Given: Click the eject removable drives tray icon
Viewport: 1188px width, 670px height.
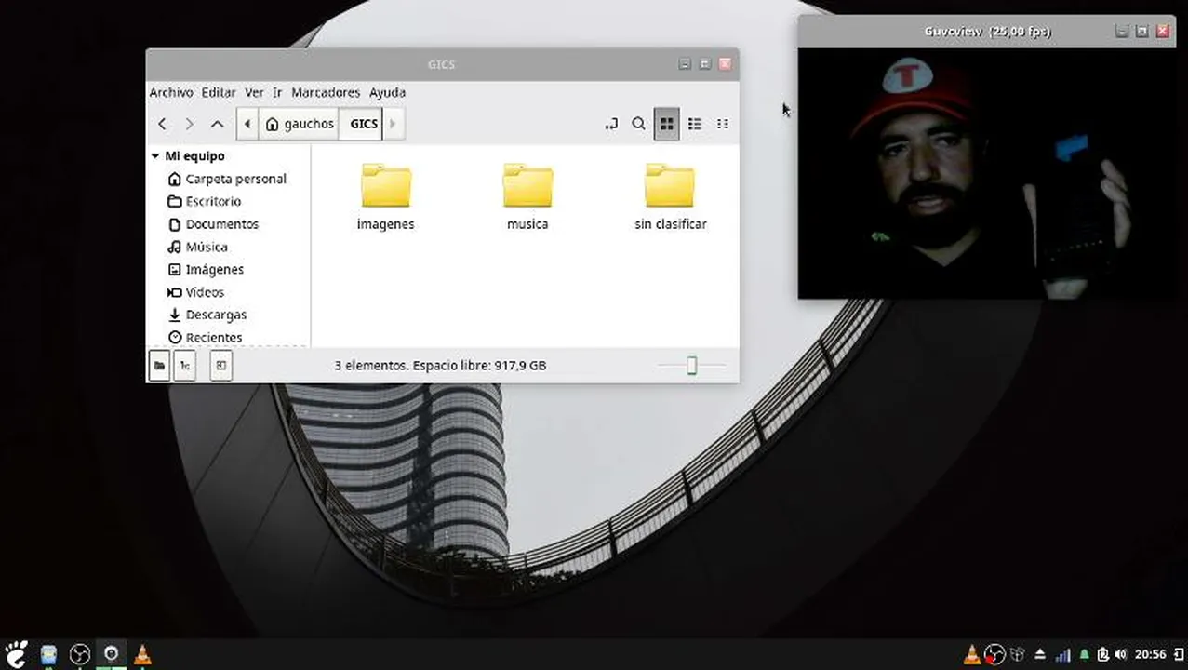Looking at the screenshot, I should (1040, 654).
